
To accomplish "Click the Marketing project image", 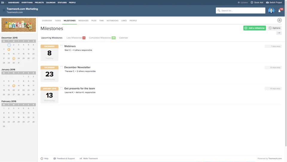I will coord(19,25).
